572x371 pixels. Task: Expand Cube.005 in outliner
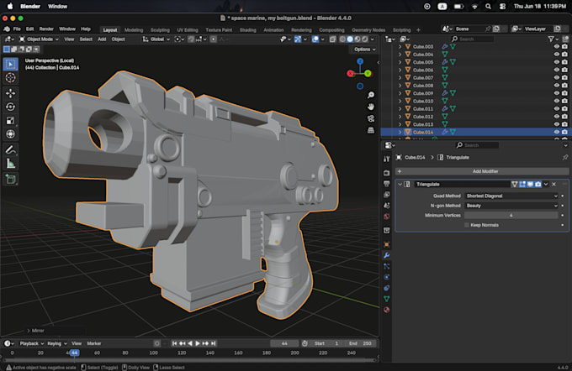pyautogui.click(x=400, y=62)
